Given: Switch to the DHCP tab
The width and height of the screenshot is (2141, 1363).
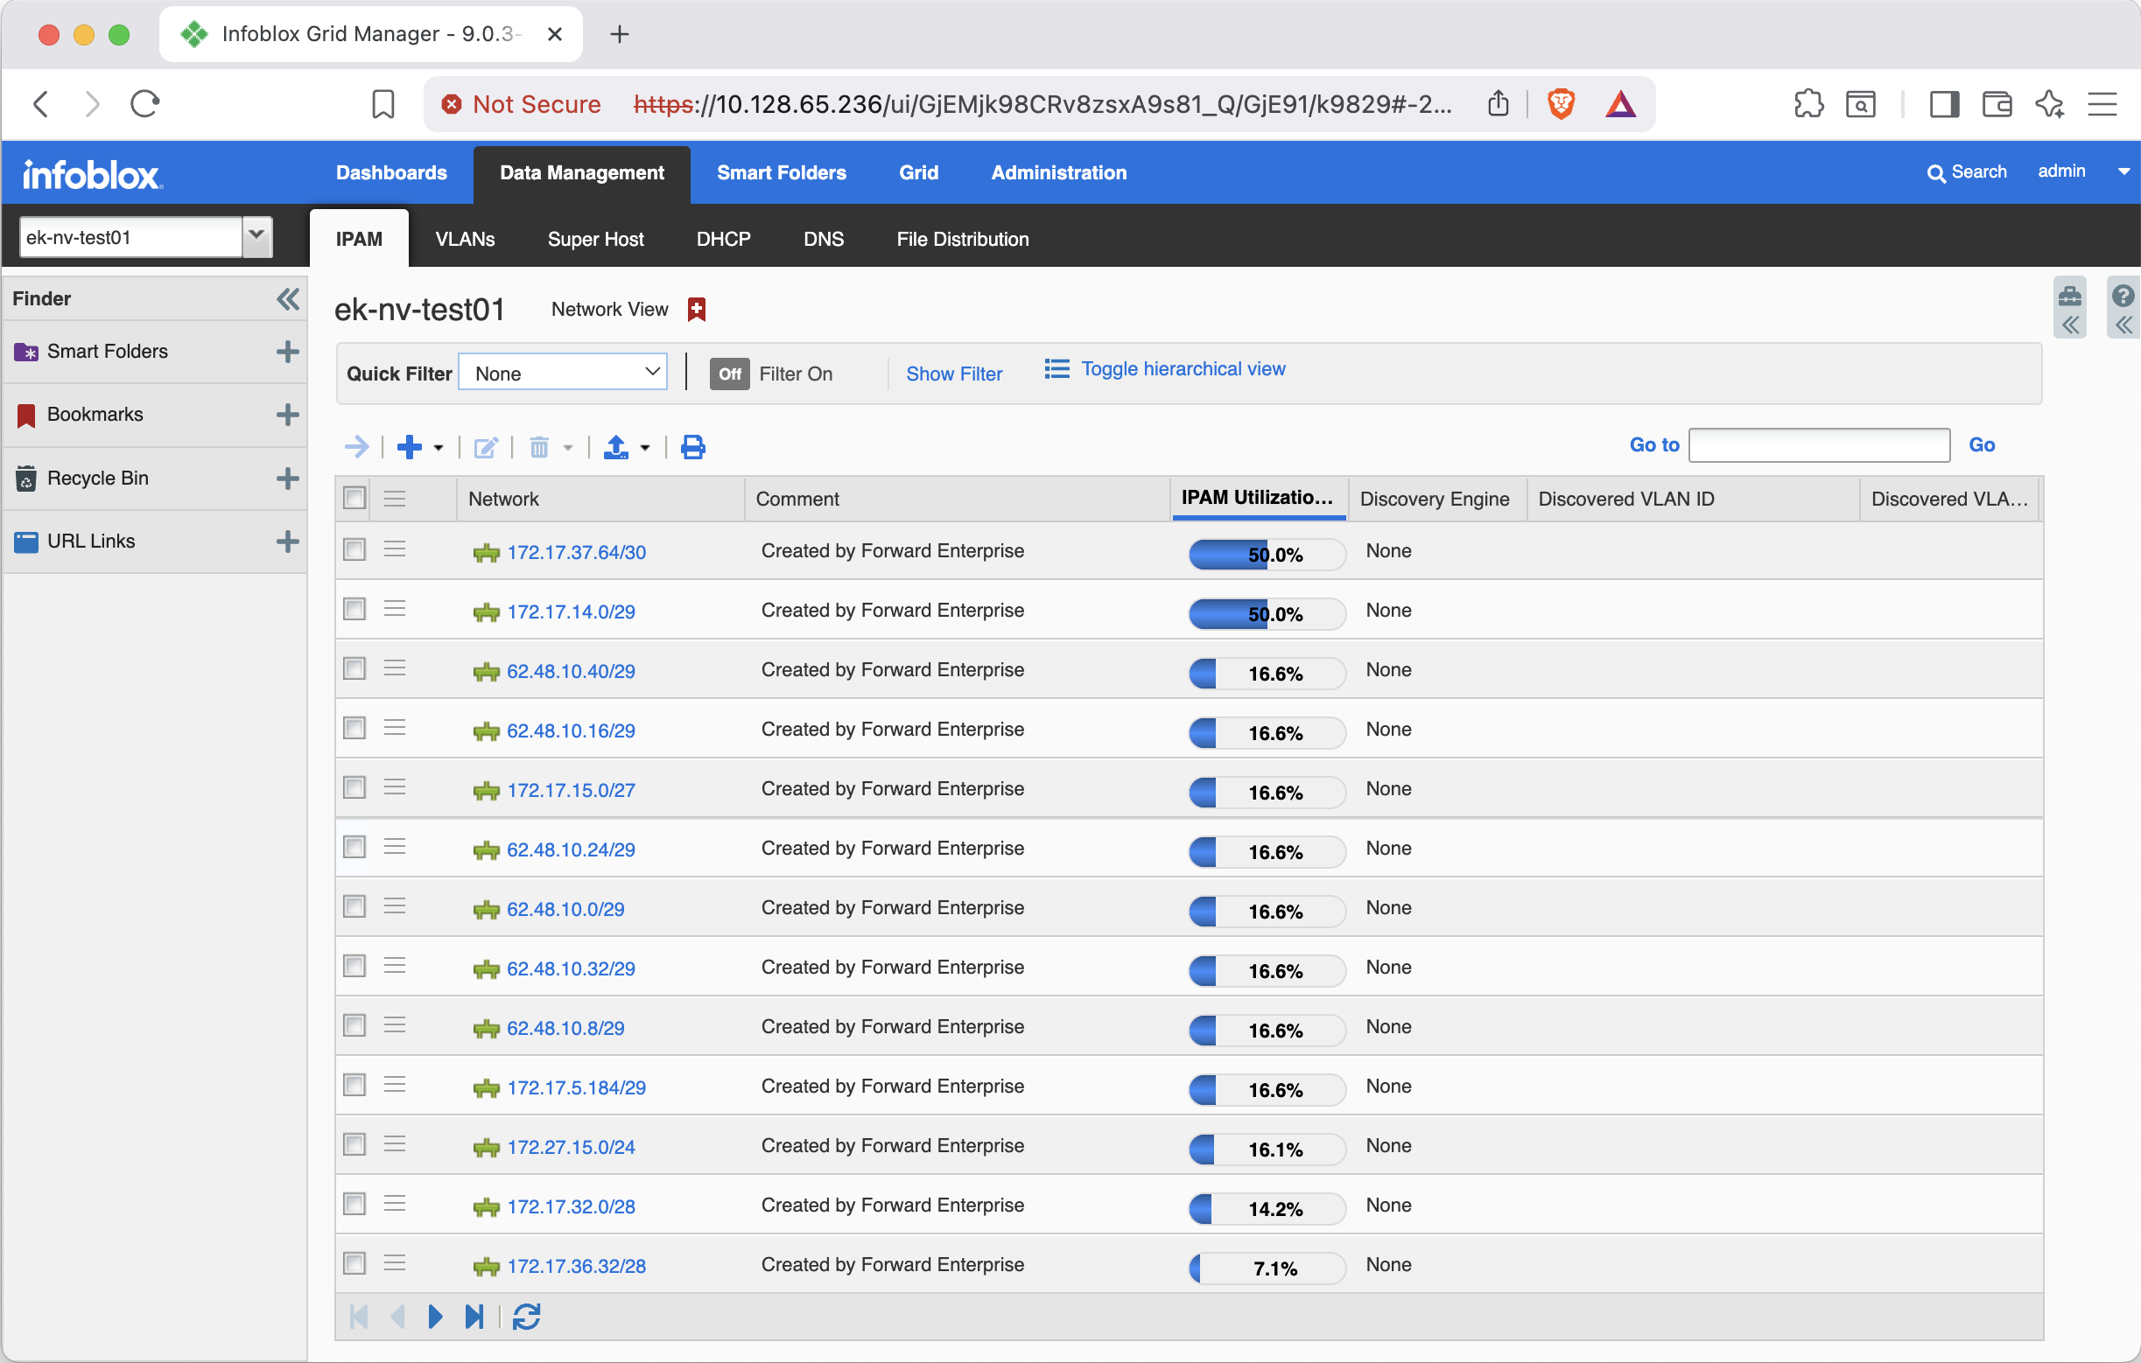Looking at the screenshot, I should pos(723,238).
